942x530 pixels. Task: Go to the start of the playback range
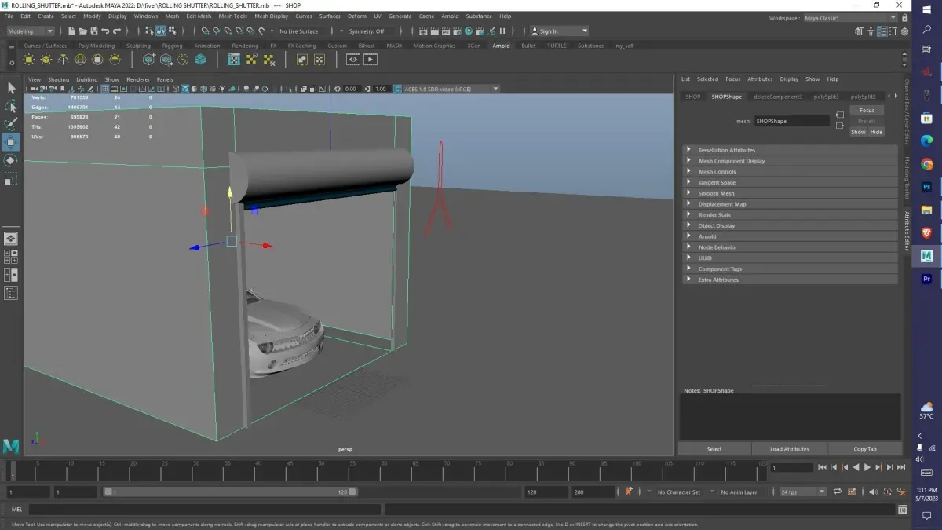pos(822,468)
